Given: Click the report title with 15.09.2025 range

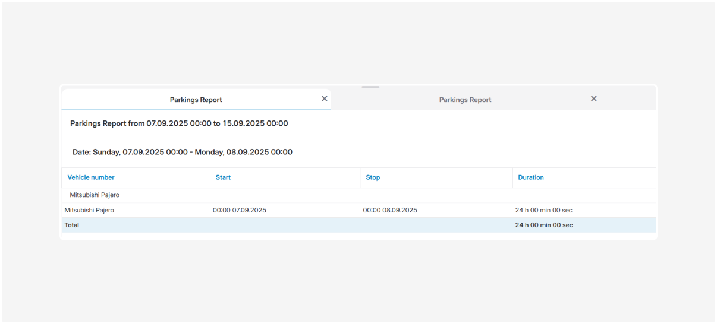Looking at the screenshot, I should point(179,123).
